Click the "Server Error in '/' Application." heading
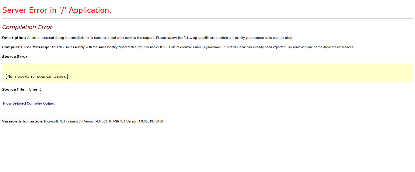Image resolution: width=415 pixels, height=172 pixels. 57,10
